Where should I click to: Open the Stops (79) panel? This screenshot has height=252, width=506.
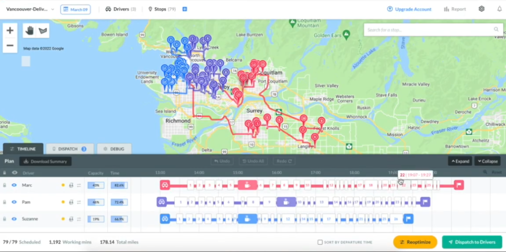coord(162,9)
